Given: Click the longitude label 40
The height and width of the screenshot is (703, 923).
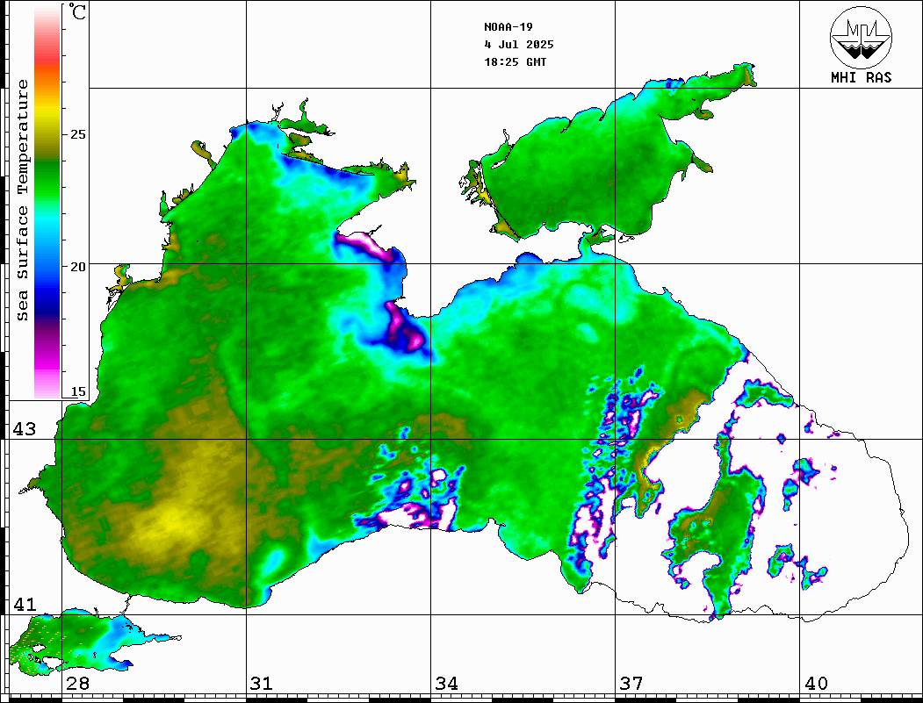Looking at the screenshot, I should click(816, 684).
